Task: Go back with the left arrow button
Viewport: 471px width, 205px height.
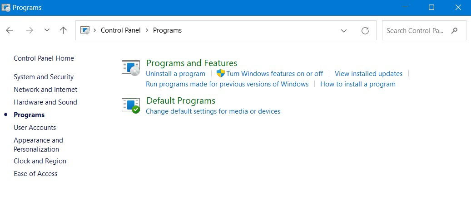Action: (x=10, y=30)
